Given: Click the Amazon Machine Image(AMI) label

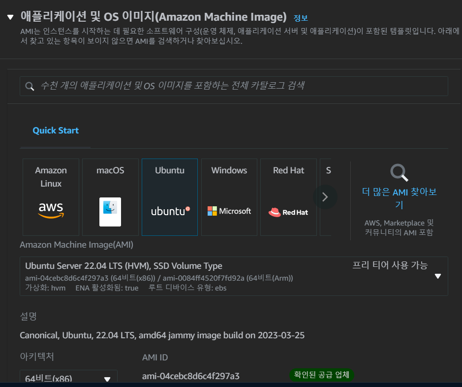Looking at the screenshot, I should coord(76,245).
